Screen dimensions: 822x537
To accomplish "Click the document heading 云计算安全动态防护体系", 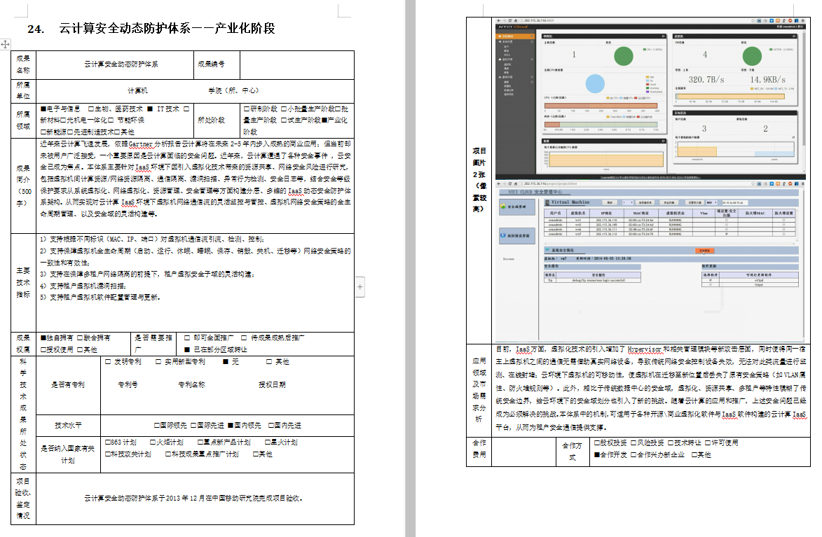I will (x=167, y=29).
